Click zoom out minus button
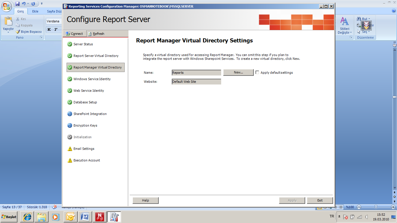Image resolution: width=397 pixels, height=223 pixels. point(359,207)
